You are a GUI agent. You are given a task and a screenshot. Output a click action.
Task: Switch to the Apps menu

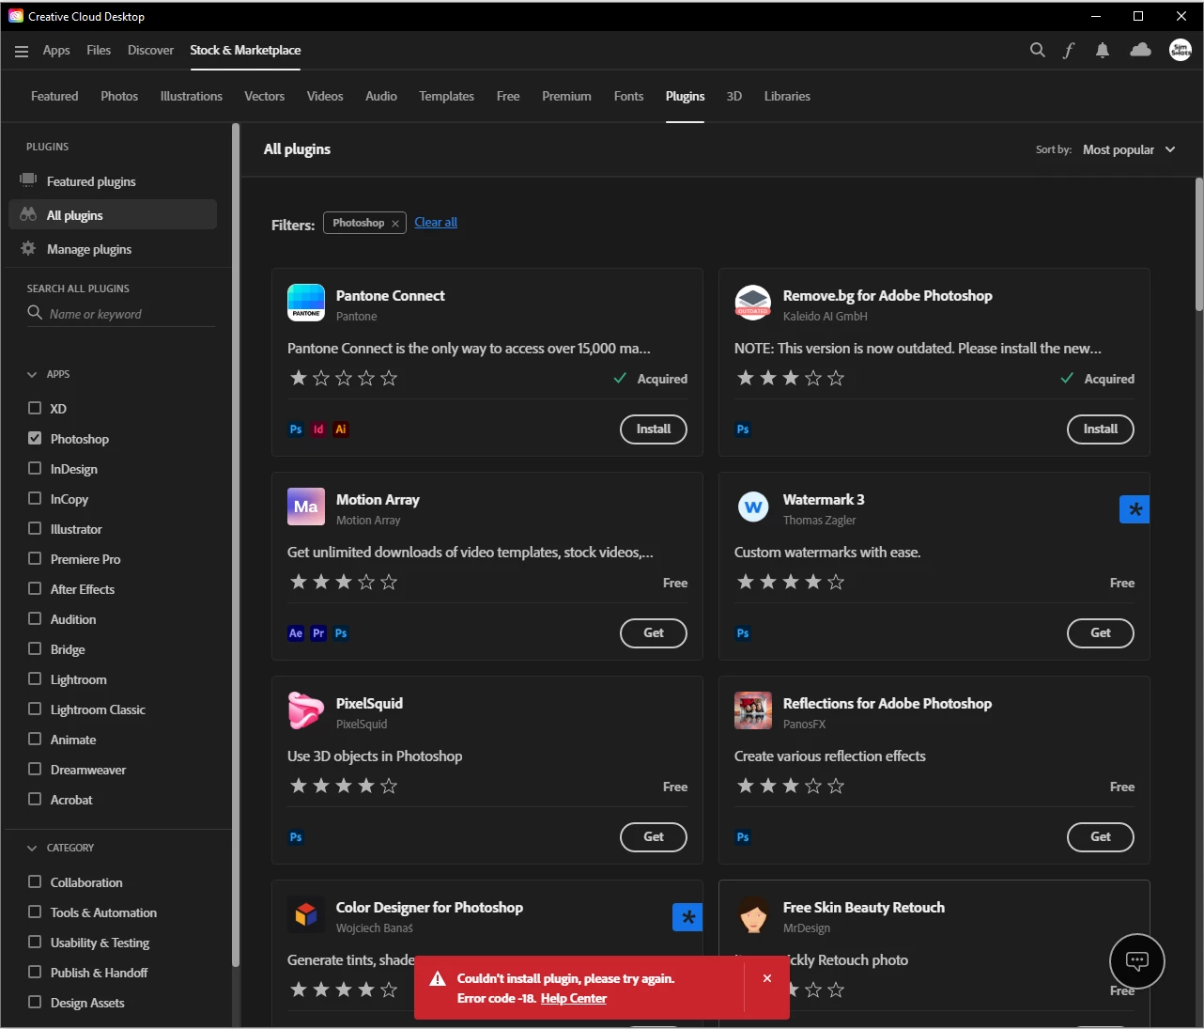click(x=56, y=51)
